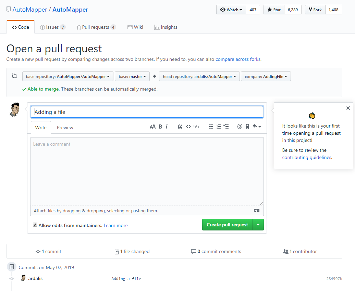Open the Code tab
This screenshot has width=355, height=292.
[x=21, y=27]
